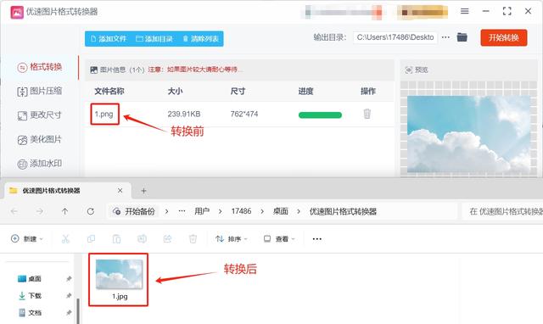Image resolution: width=543 pixels, height=324 pixels.
Task: Expand 排序 sort dropdown
Action: point(232,239)
